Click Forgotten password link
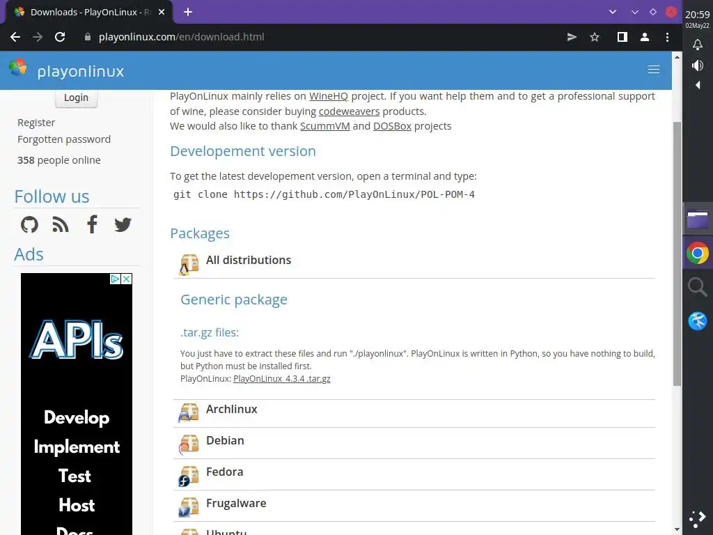The height and width of the screenshot is (535, 713). [64, 139]
